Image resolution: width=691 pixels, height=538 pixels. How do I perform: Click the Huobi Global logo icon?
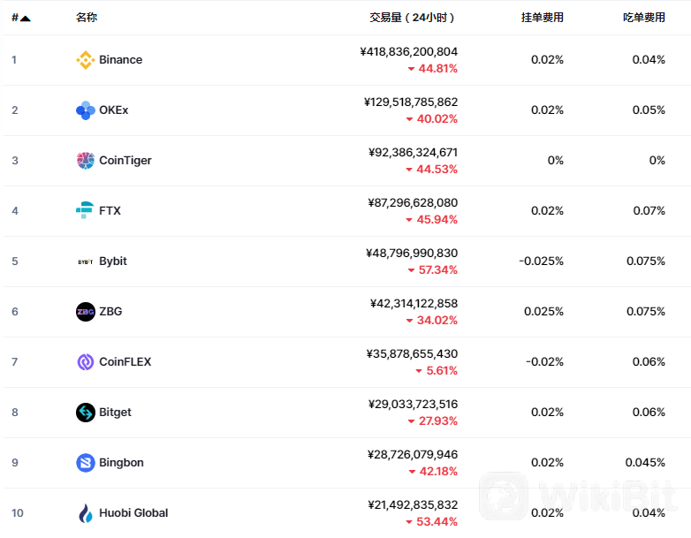[85, 513]
